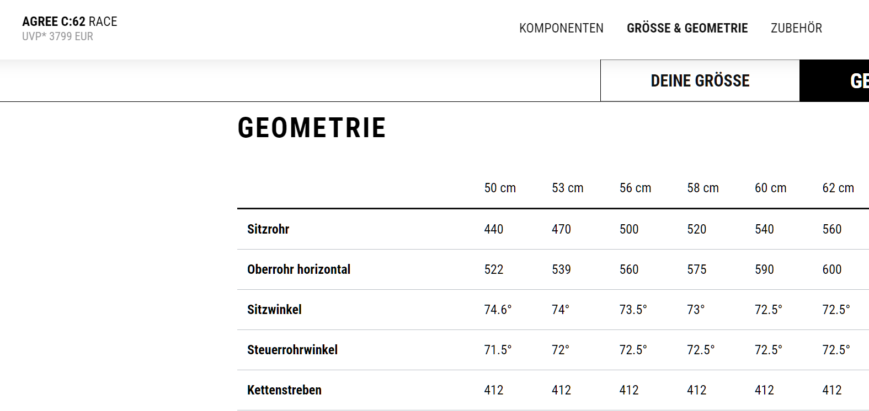Select the 50 cm size column header
The image size is (869, 411).
[500, 188]
